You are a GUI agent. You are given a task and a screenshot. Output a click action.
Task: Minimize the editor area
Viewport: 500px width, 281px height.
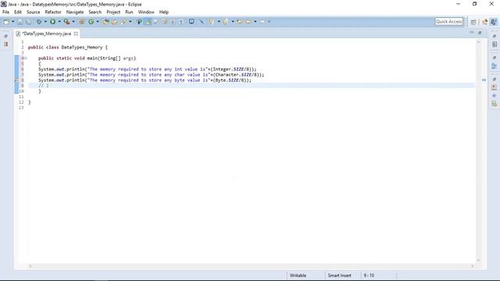472,33
